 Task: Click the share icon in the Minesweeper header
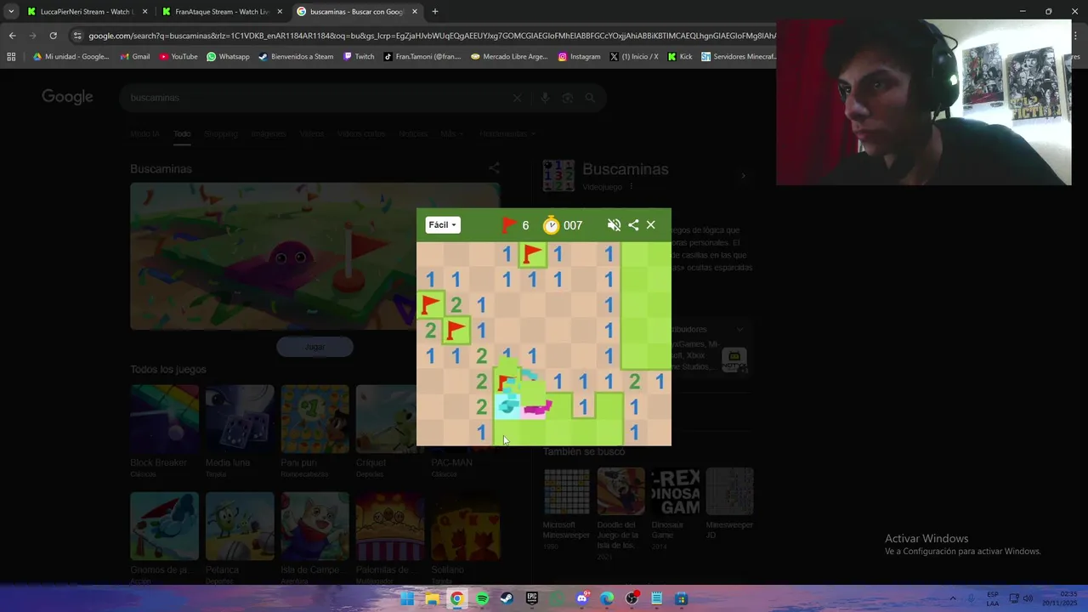[633, 225]
